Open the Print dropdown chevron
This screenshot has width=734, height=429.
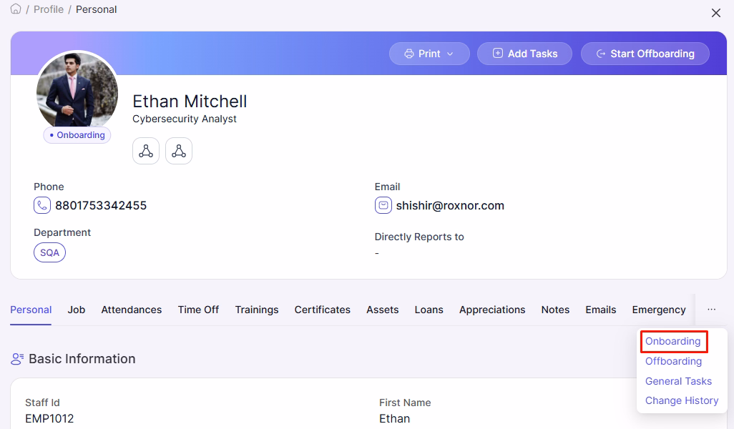point(449,53)
